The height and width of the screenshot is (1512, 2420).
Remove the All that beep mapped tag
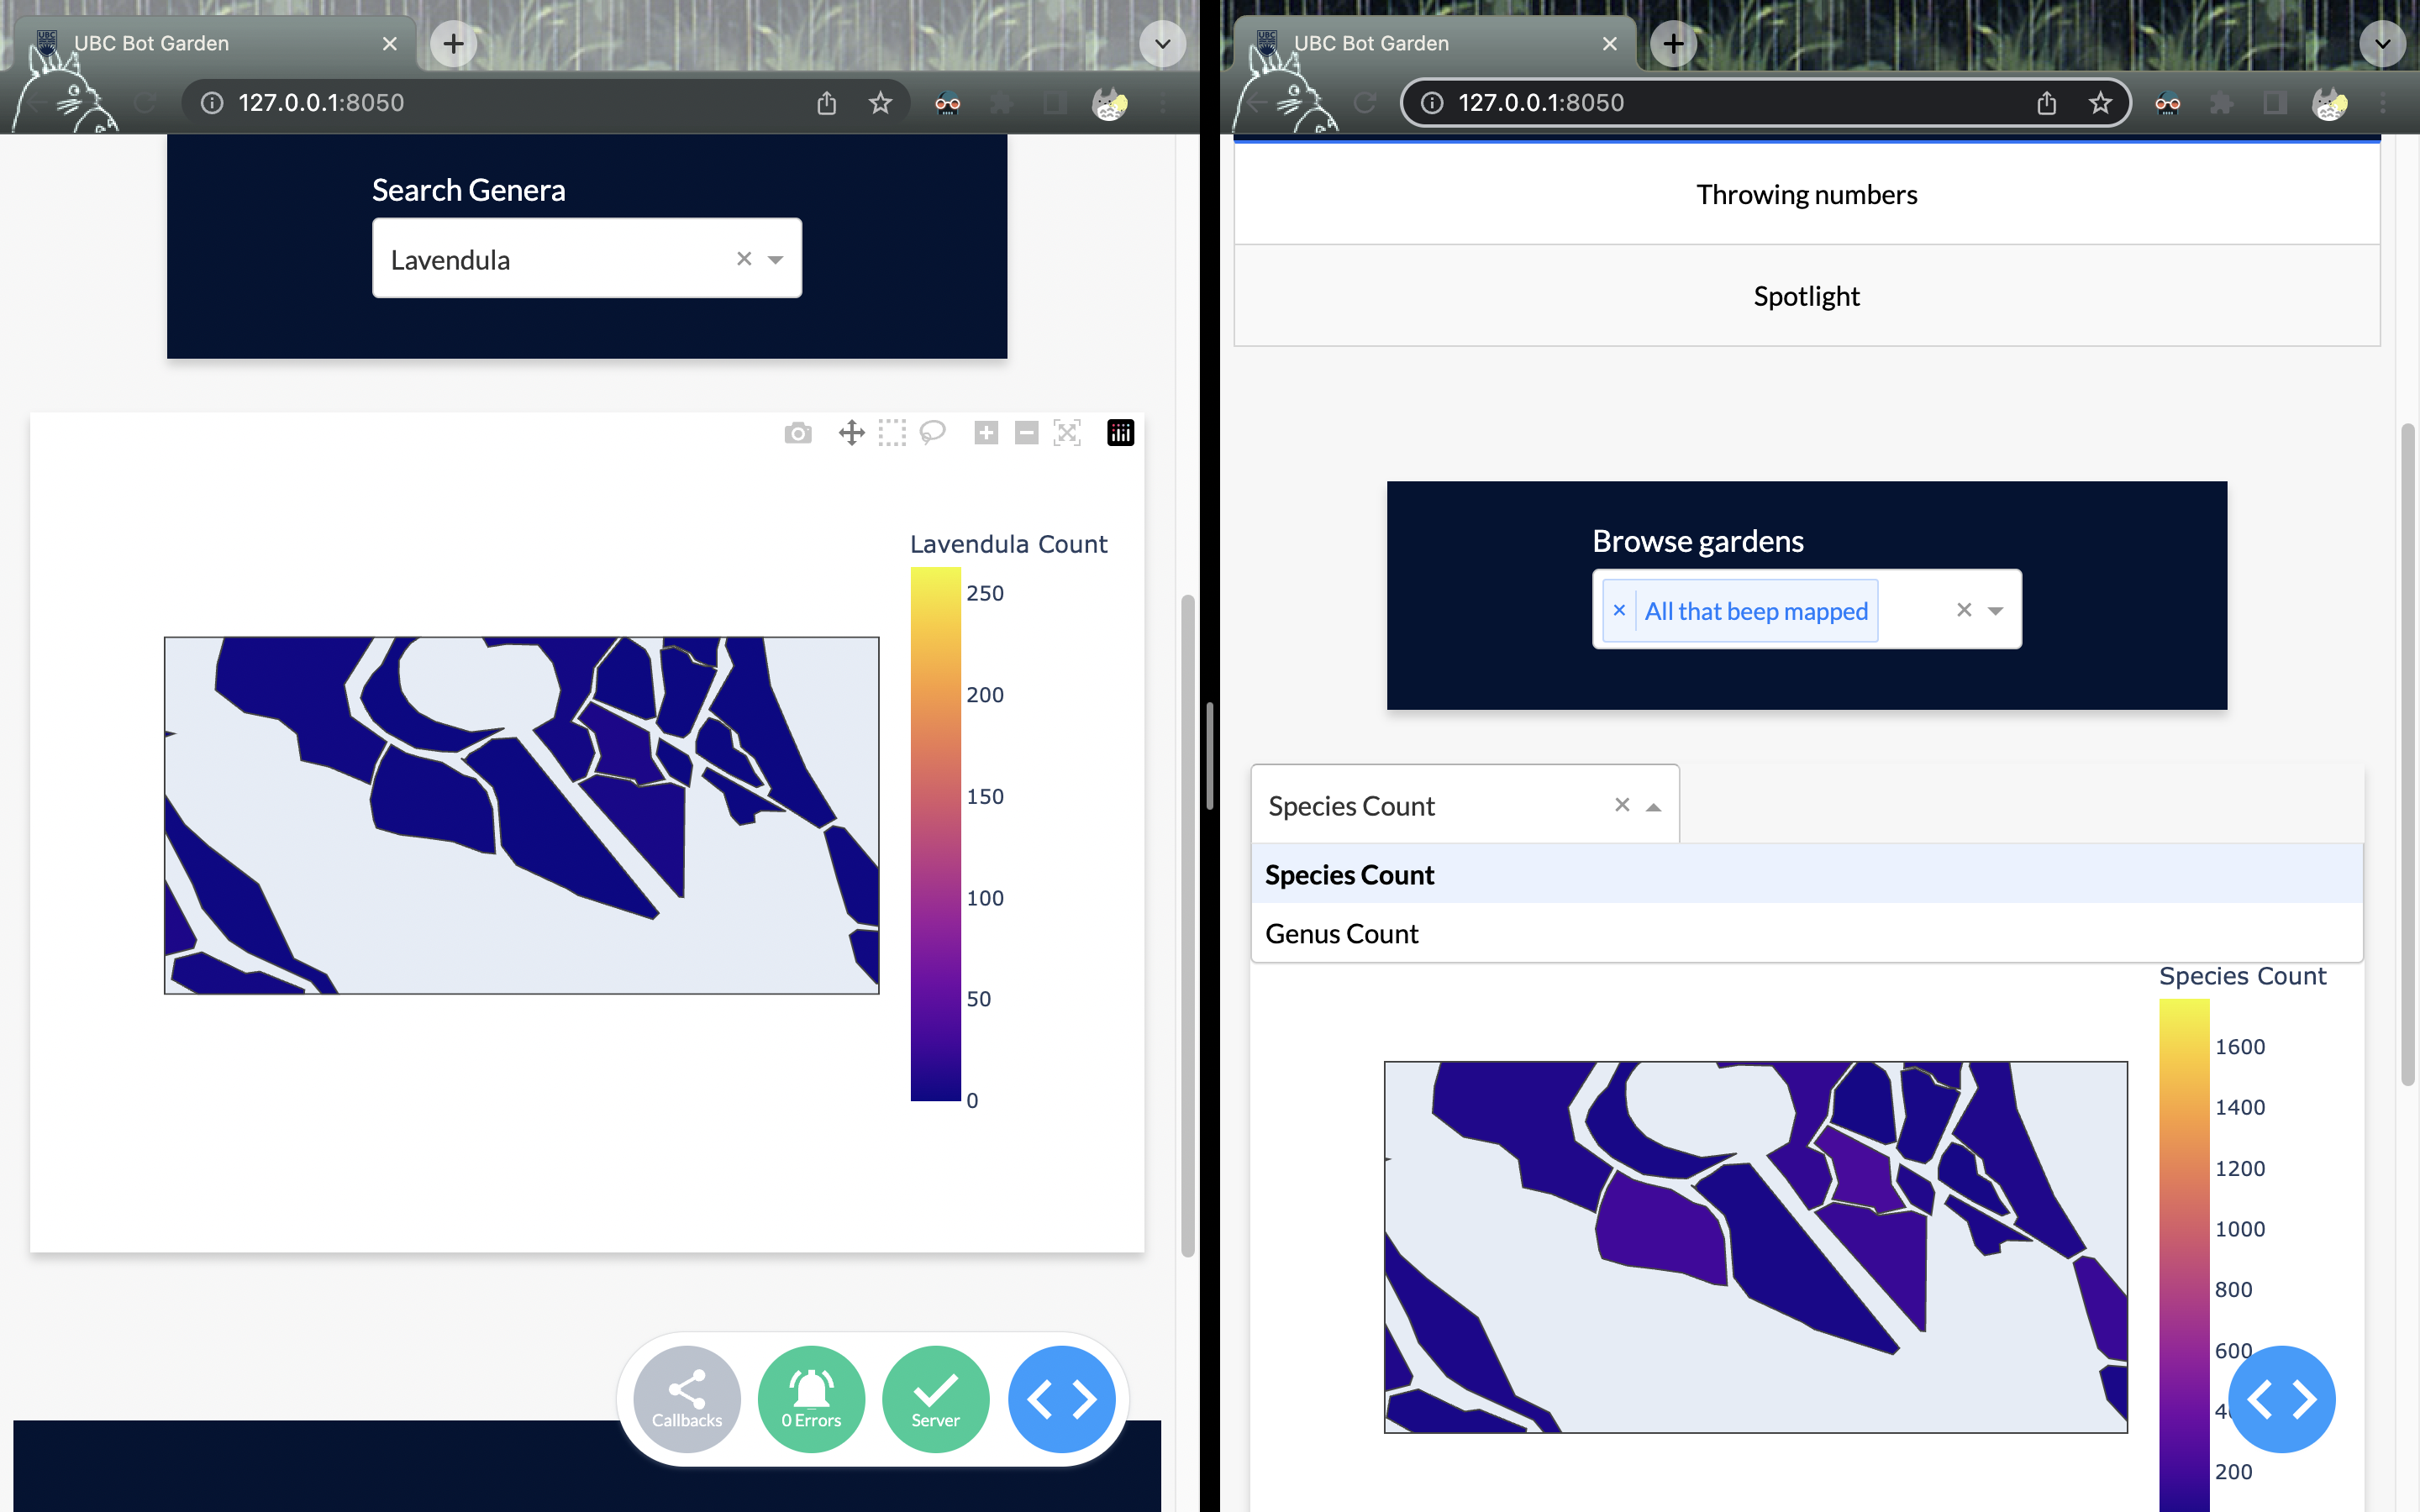[1620, 611]
